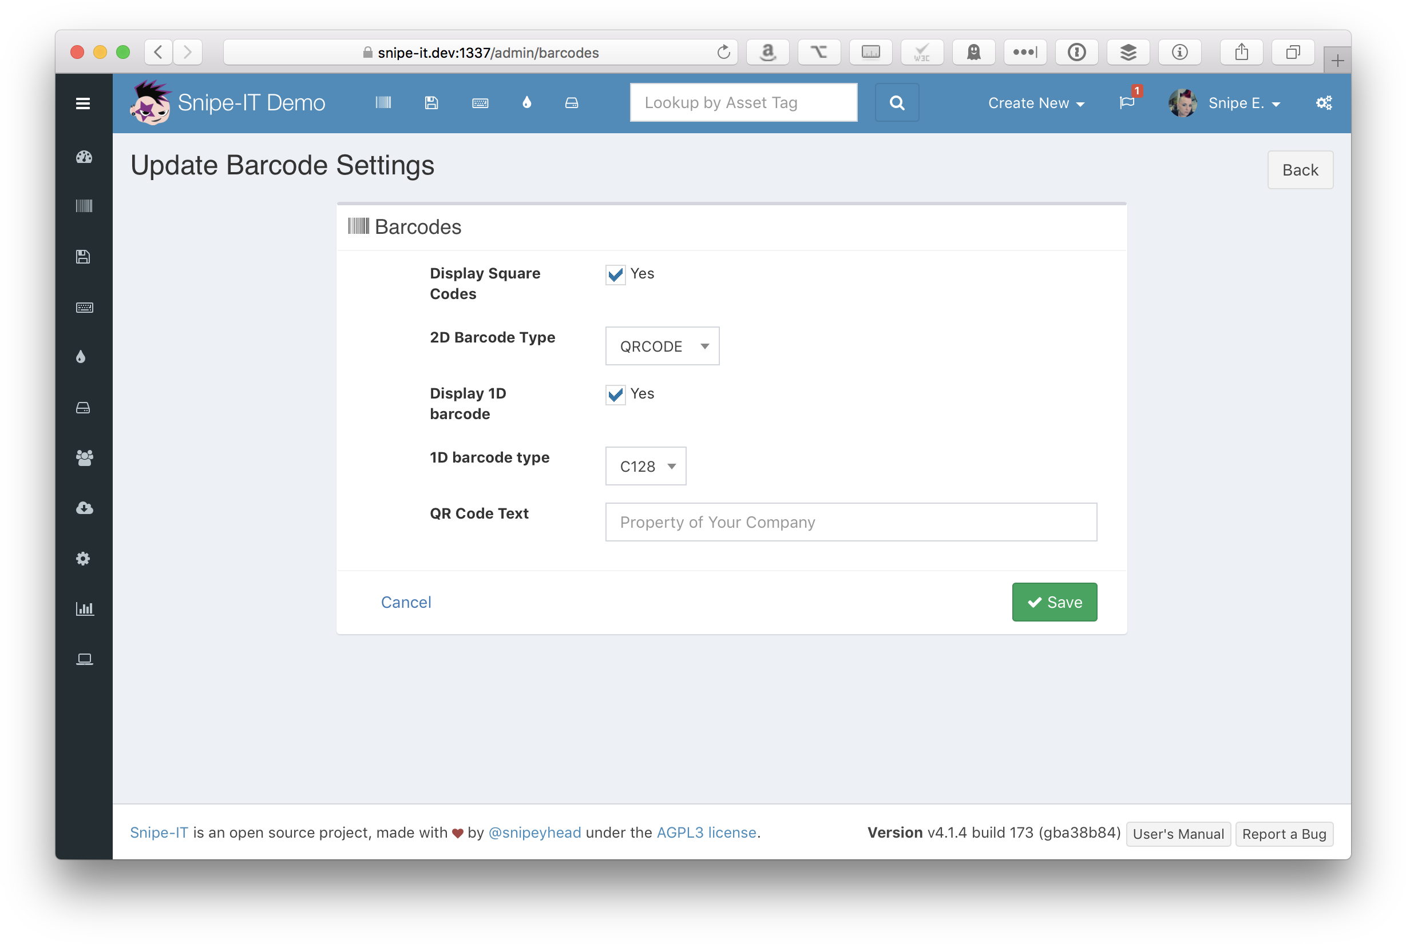Click the QR Code Text input field
The height and width of the screenshot is (944, 1406).
tap(850, 522)
